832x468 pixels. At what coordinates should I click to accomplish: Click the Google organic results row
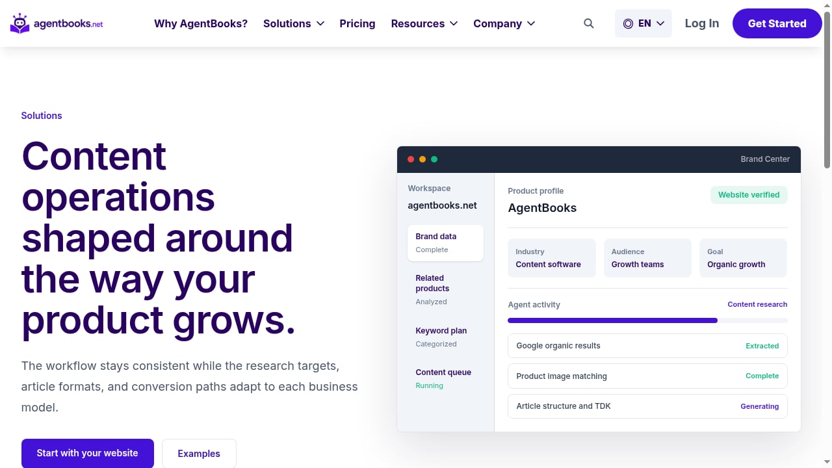point(647,346)
